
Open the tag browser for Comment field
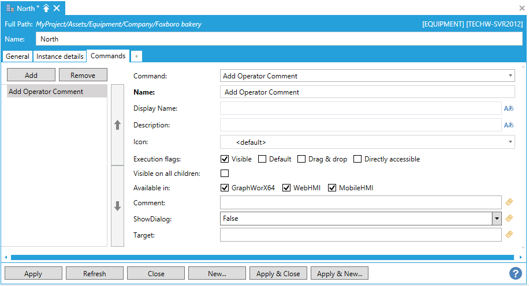509,202
